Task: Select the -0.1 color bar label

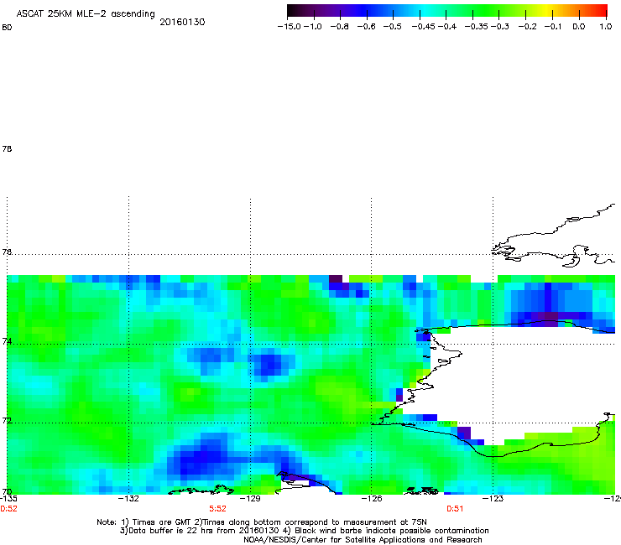Action: click(553, 27)
